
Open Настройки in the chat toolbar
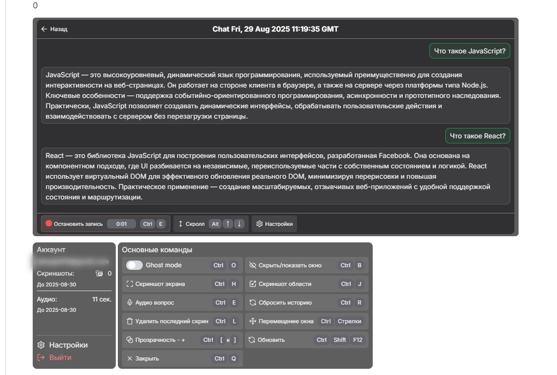(x=274, y=224)
